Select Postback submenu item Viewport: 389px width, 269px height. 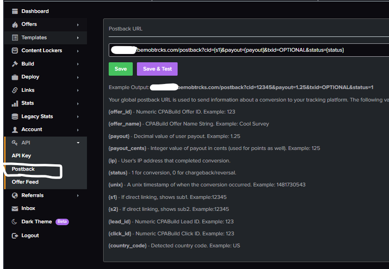point(23,169)
